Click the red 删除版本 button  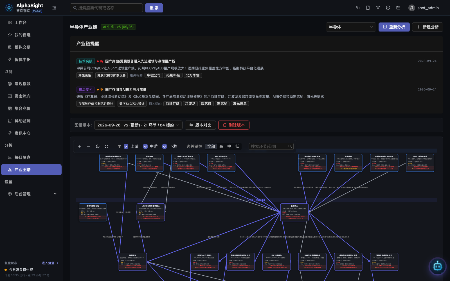click(x=234, y=125)
